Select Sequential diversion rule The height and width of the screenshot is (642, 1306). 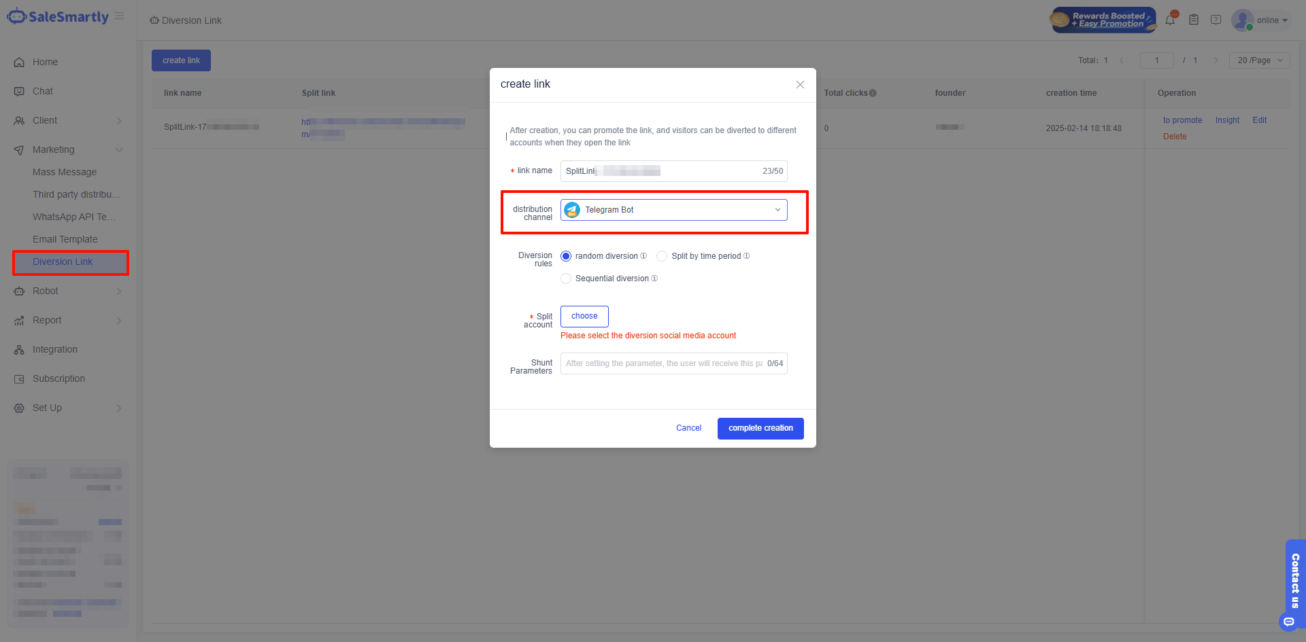[x=566, y=279]
